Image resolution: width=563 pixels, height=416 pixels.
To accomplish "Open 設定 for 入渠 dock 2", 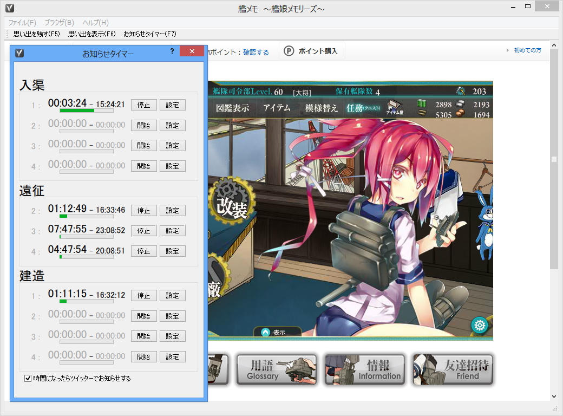I will [x=172, y=125].
